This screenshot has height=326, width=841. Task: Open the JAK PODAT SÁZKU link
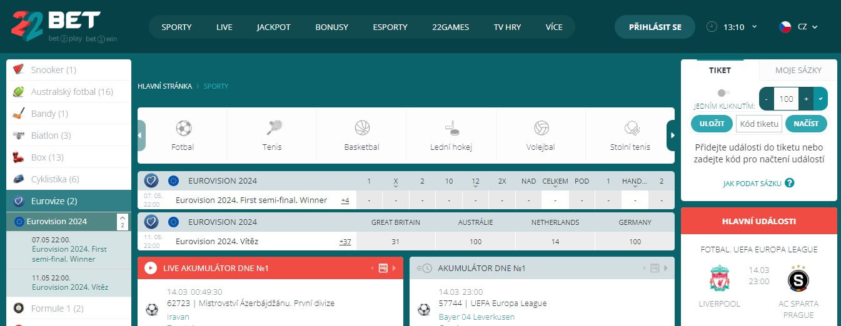click(752, 184)
